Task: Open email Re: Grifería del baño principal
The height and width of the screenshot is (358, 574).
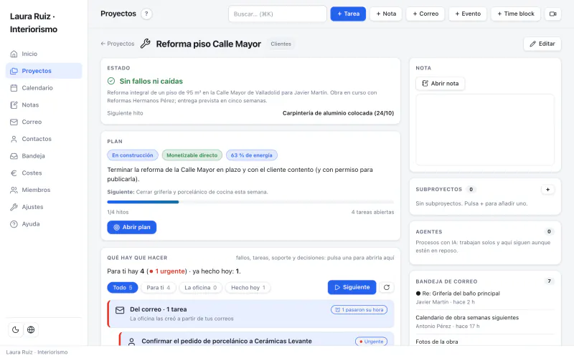Action: [x=485, y=298]
